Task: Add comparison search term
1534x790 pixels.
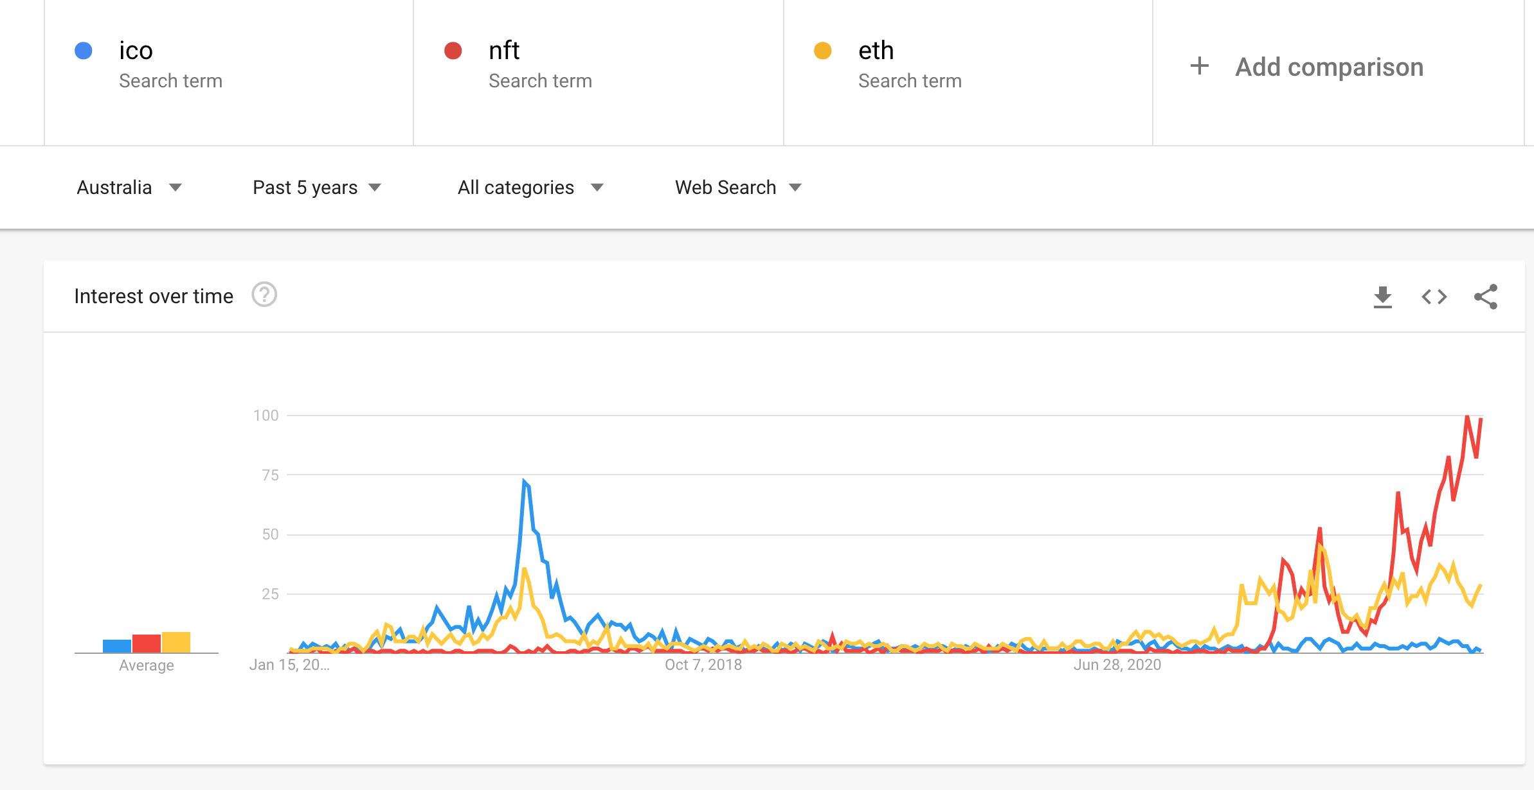Action: 1330,67
